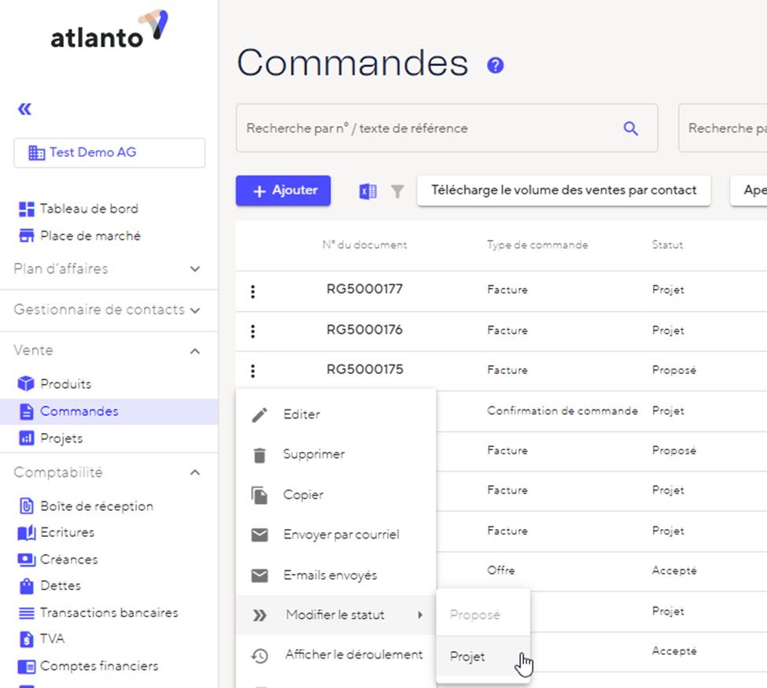The height and width of the screenshot is (688, 767).
Task: Click the help question mark icon
Action: (495, 65)
